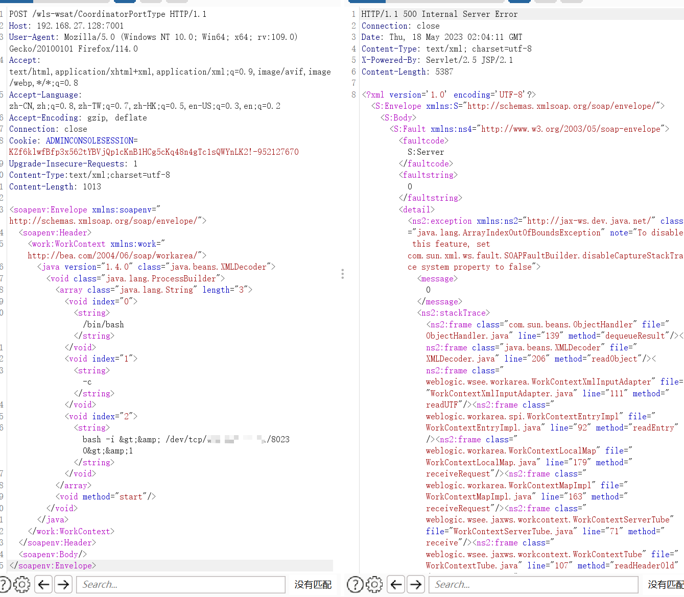Click the '/bin/bash' string value
This screenshot has height=597, width=684.
[103, 325]
